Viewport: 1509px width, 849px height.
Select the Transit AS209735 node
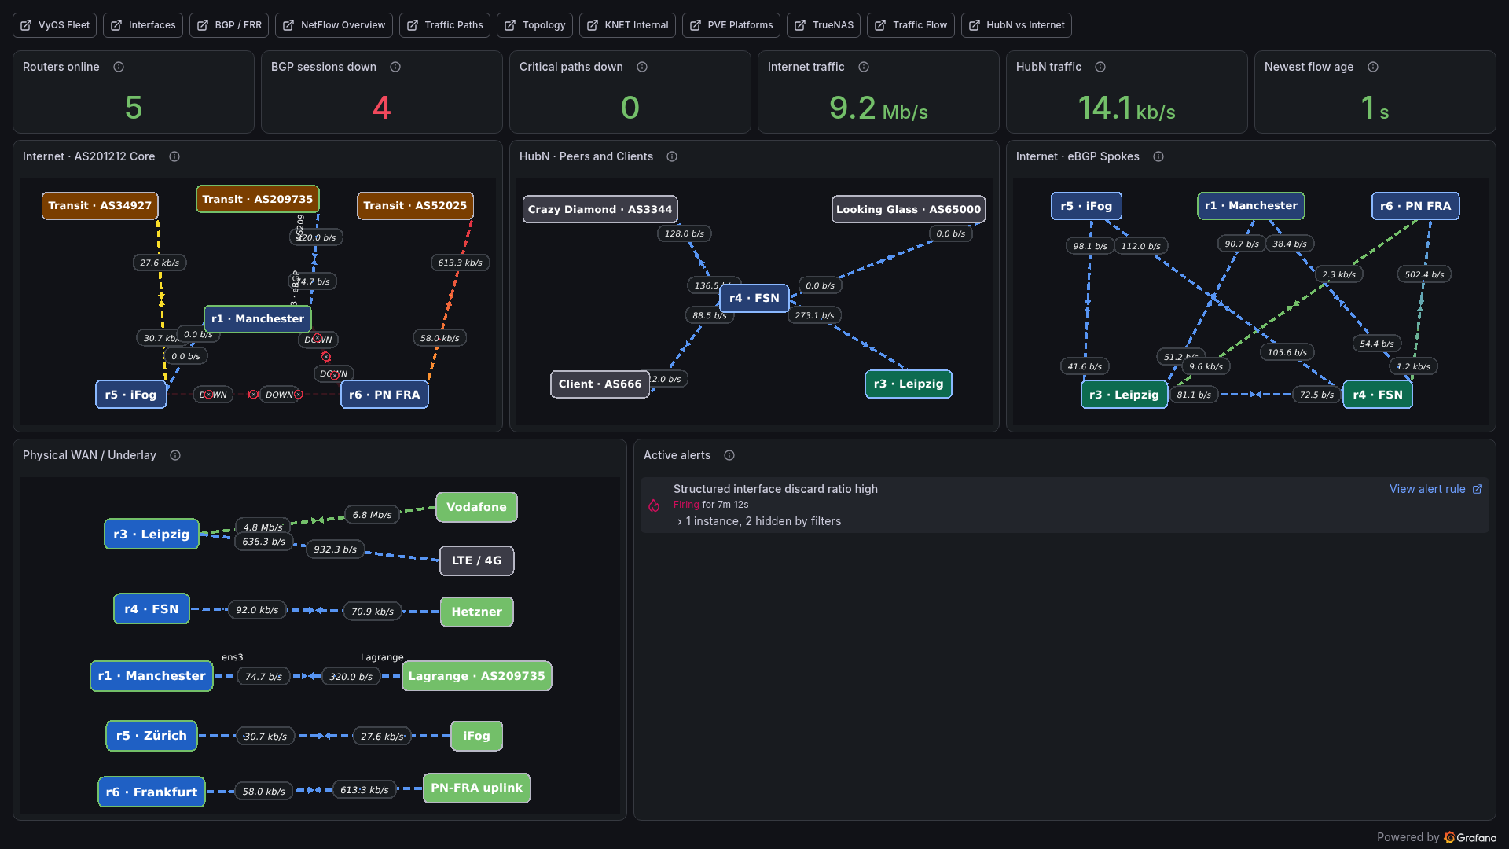258,200
